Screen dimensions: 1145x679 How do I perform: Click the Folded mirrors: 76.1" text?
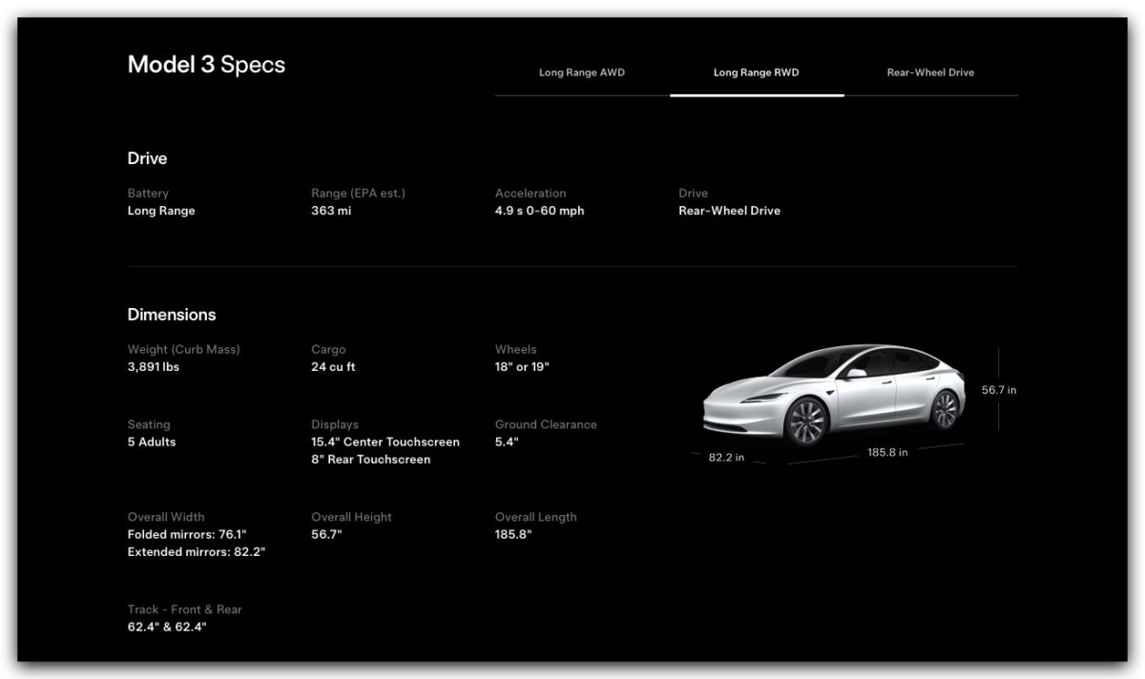pos(187,535)
